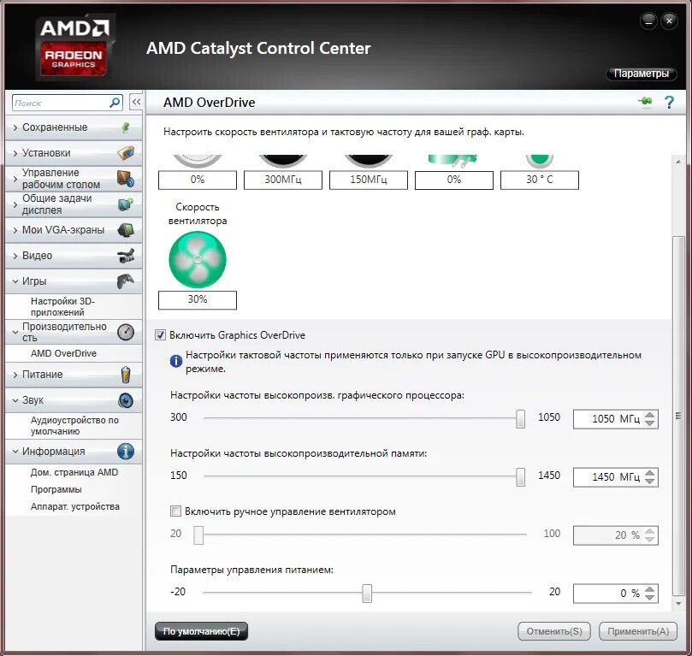This screenshot has height=656, width=692.
Task: Open Дом. страница AMD
Action: (74, 472)
